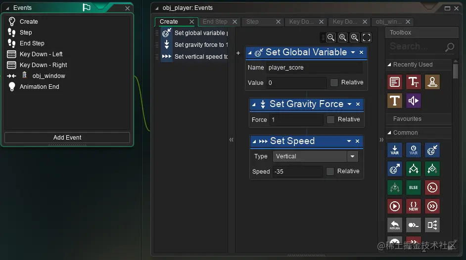Click the fullscreen fit-to-view icon
The image size is (466, 260).
367,37
